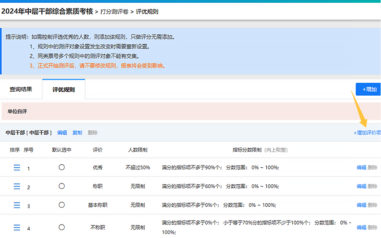The width and height of the screenshot is (381, 238).
Task: Click the 打分测评卷 breadcrumb
Action: [114, 12]
